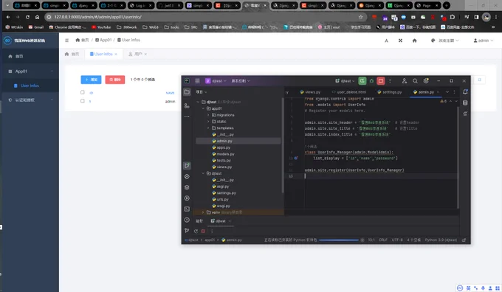Open the Python Console icon on left strip
The width and height of the screenshot is (502, 292).
pyautogui.click(x=187, y=176)
